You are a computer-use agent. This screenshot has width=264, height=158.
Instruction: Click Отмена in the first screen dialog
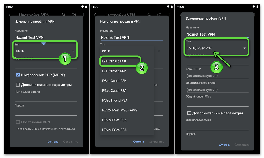[x=53, y=142]
